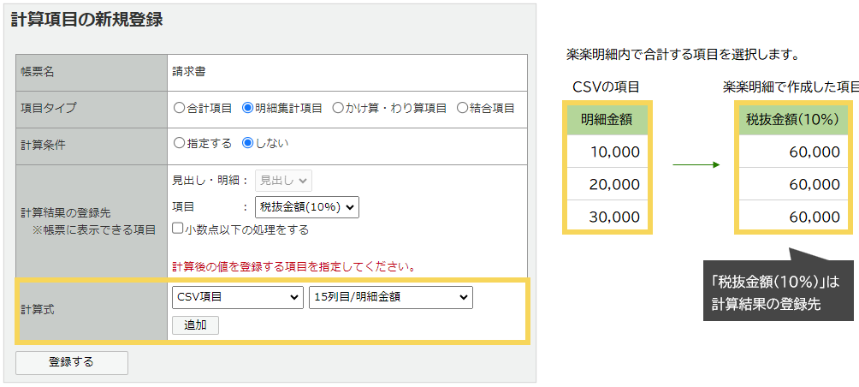859x387 pixels.
Task: Set 計算条件 to 指定する
Action: pos(179,143)
